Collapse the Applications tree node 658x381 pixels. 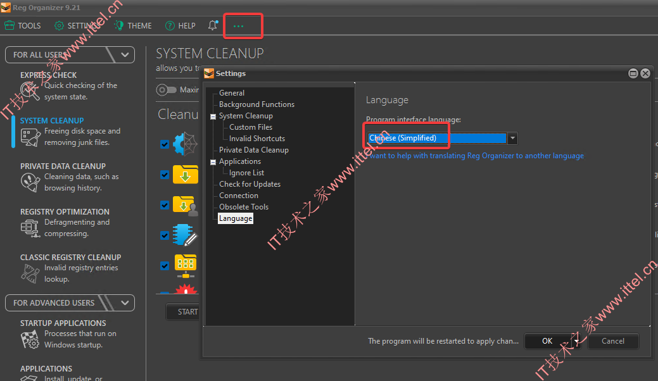[x=213, y=162]
